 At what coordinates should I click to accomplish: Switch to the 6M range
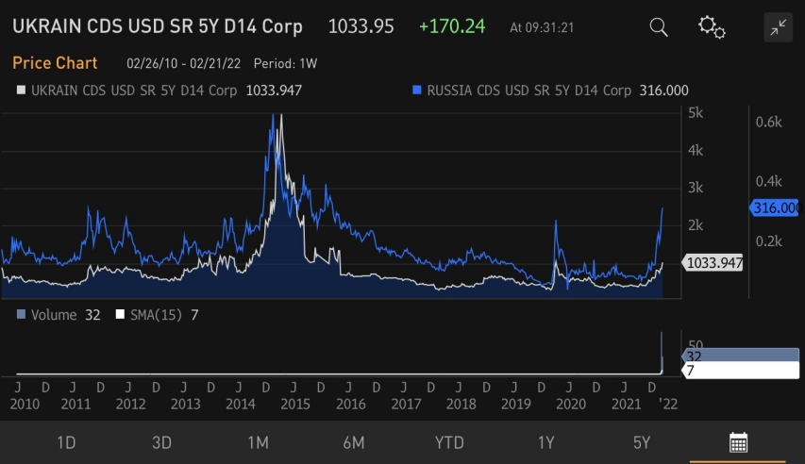point(354,442)
